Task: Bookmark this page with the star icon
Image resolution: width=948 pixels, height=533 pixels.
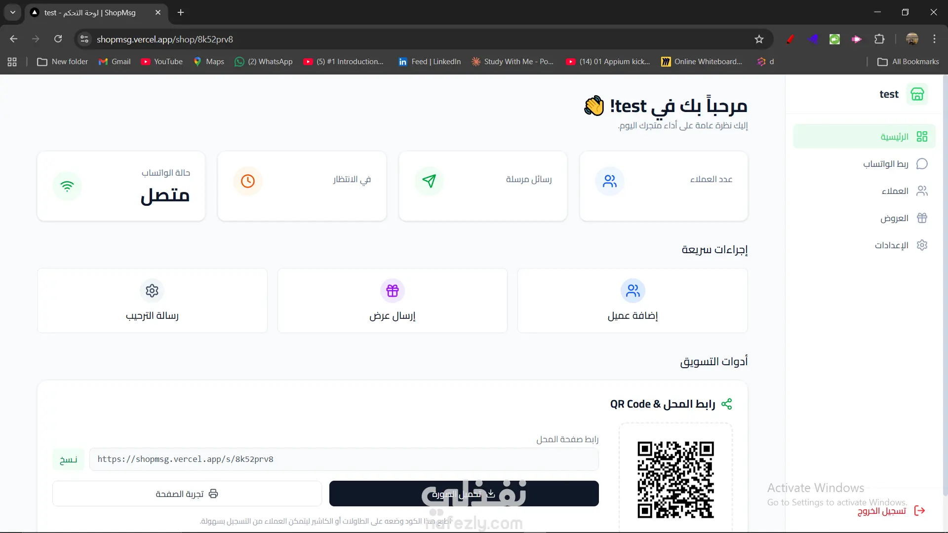Action: (759, 39)
